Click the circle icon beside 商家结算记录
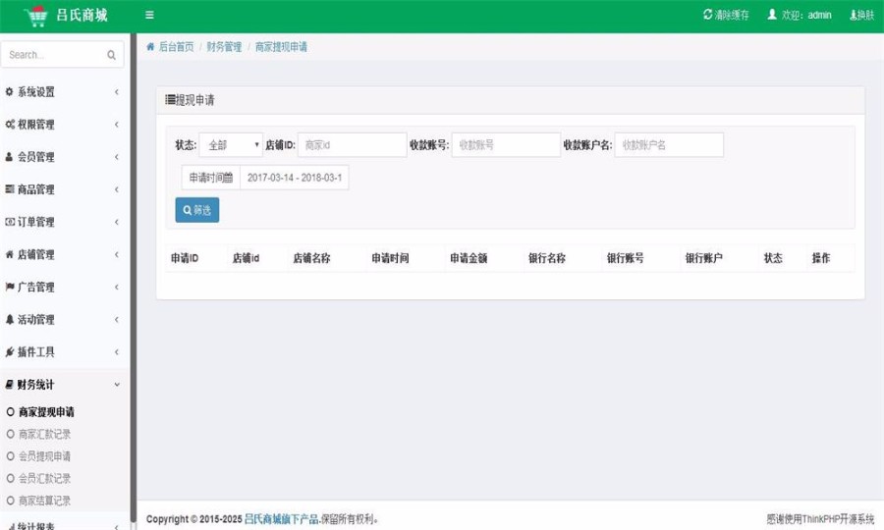 (x=10, y=501)
